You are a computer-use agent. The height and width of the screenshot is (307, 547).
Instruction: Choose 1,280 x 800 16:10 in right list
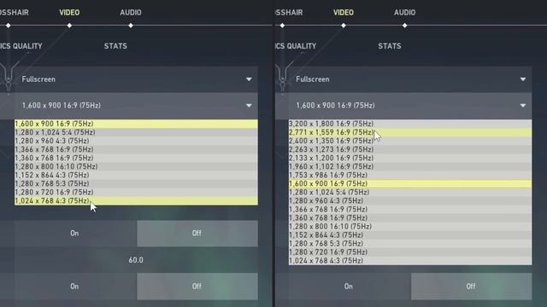(410, 226)
